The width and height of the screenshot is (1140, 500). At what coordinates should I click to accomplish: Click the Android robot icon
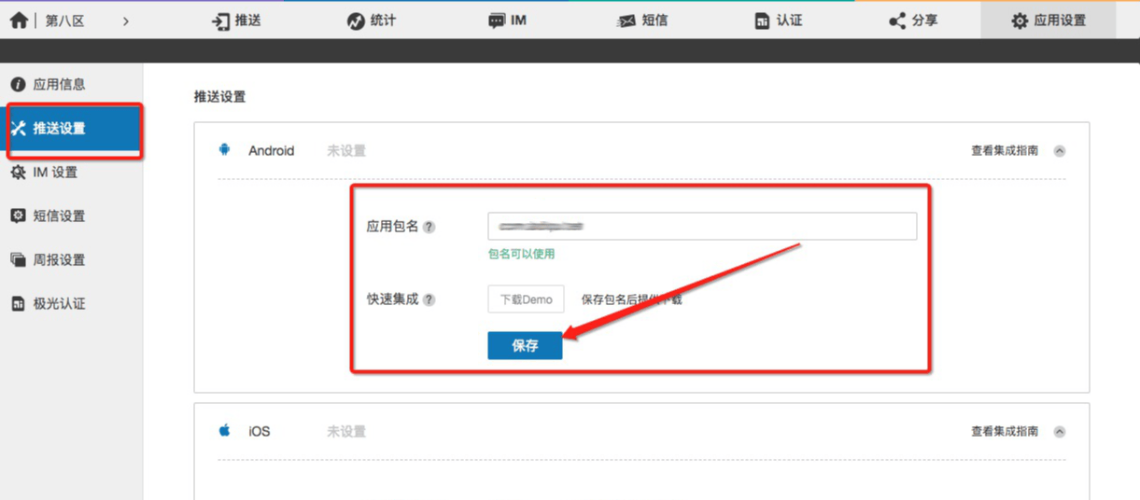224,150
